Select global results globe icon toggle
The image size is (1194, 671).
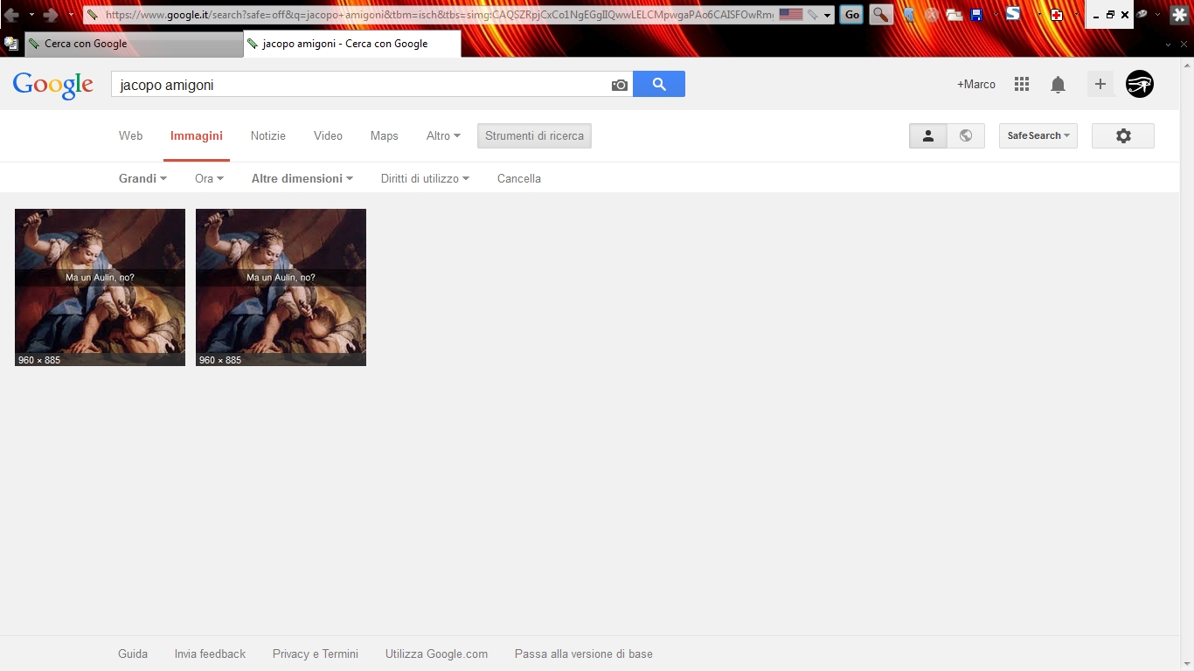(x=966, y=135)
